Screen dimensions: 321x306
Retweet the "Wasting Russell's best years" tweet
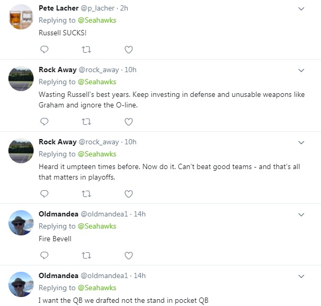pos(87,122)
